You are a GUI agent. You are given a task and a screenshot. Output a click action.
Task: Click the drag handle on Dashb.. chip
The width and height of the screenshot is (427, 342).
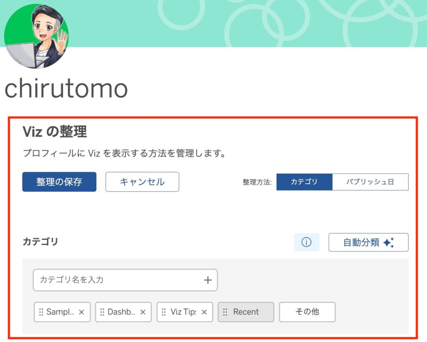[x=102, y=312]
